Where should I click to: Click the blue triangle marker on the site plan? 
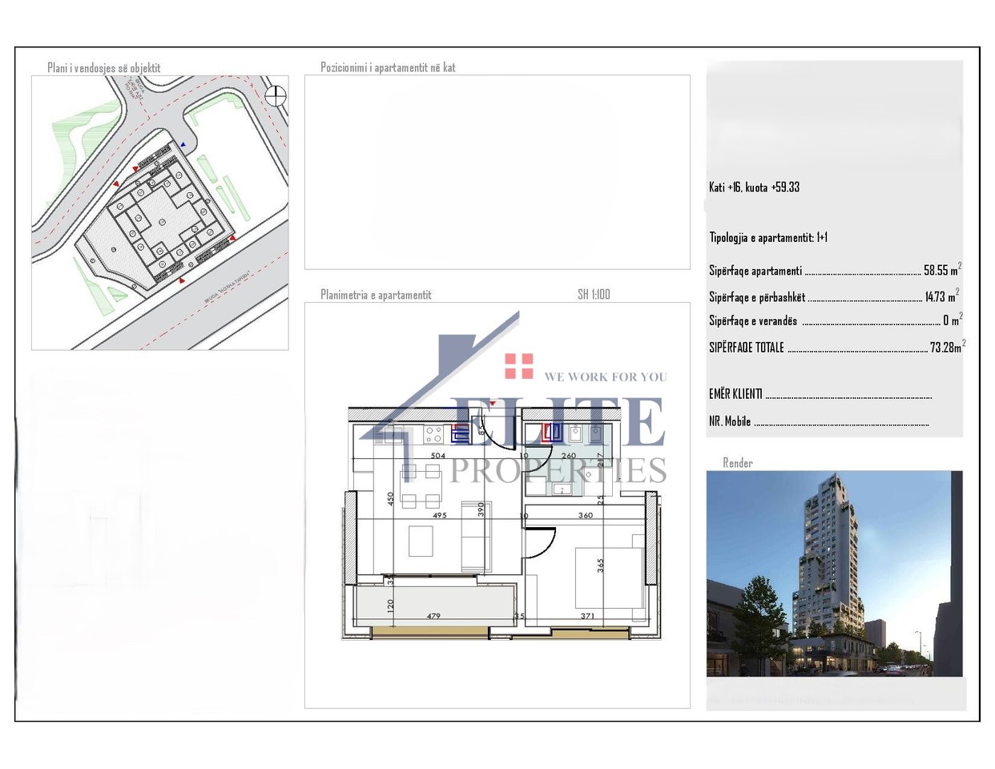[x=183, y=144]
